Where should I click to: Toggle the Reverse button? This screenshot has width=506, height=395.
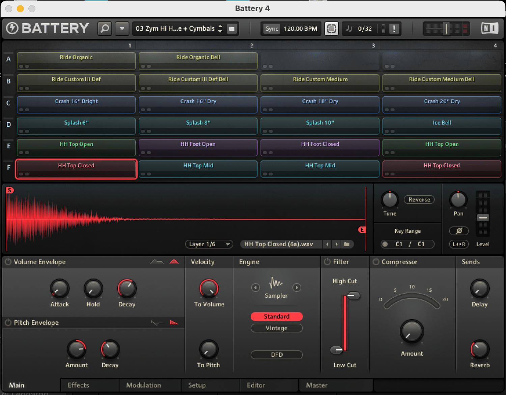pos(419,200)
